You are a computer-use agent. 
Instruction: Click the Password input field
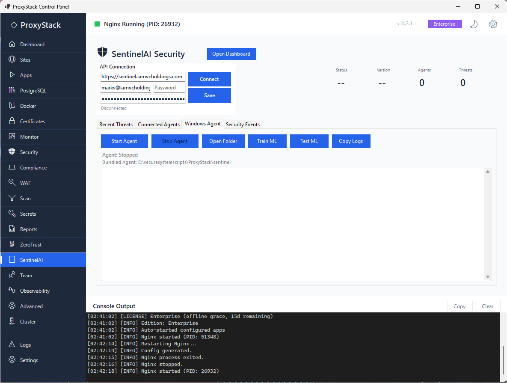point(169,88)
